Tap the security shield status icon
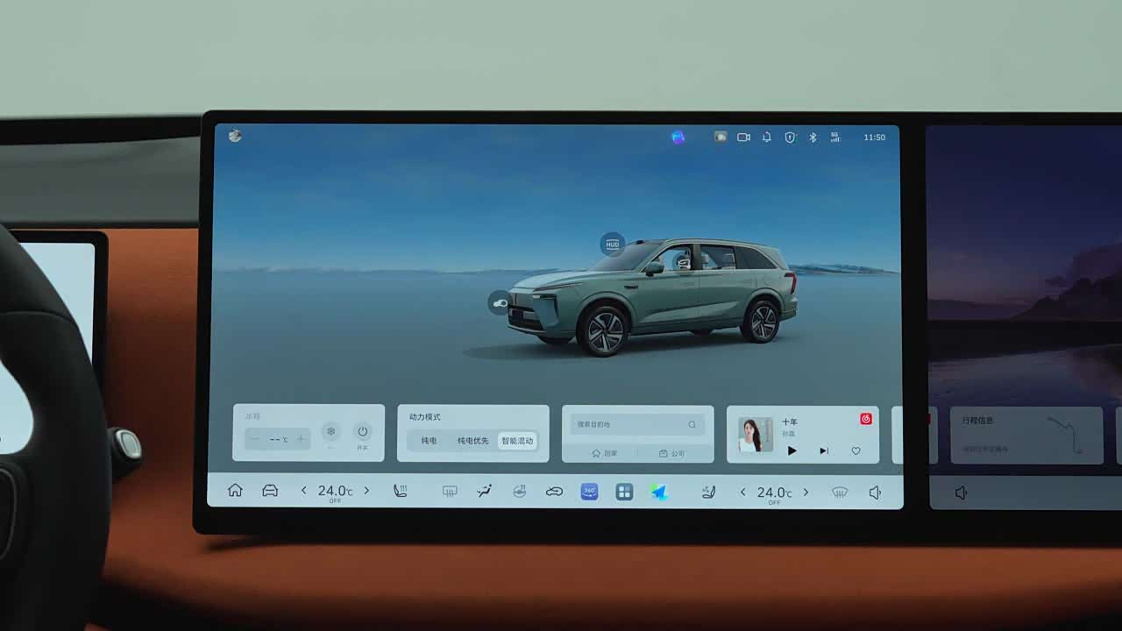This screenshot has height=631, width=1122. click(x=790, y=137)
